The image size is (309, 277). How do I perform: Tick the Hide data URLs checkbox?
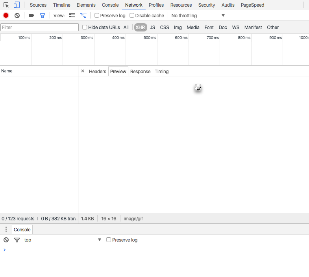[x=85, y=27]
